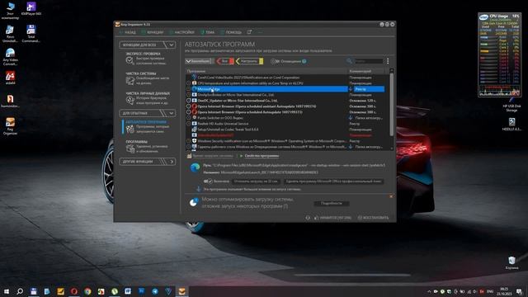Viewport: 528px width, 297px height.
Task: Open Чистка системы in the sidebar
Action: click(147, 78)
